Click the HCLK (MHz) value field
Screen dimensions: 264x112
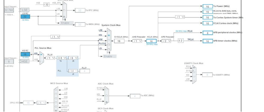151,41
